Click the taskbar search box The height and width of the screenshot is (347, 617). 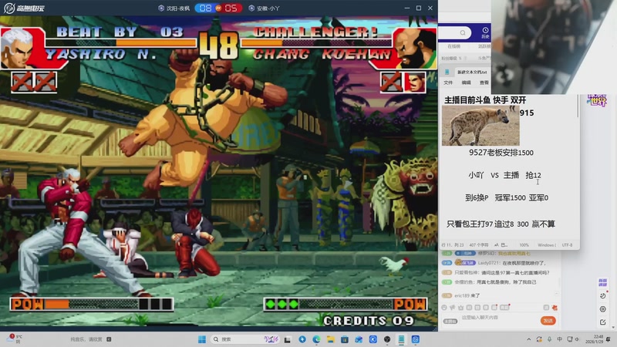tap(245, 339)
